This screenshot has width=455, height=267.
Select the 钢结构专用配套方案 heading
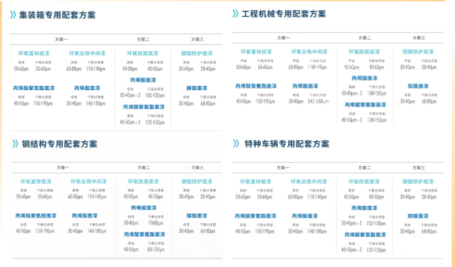(59, 144)
